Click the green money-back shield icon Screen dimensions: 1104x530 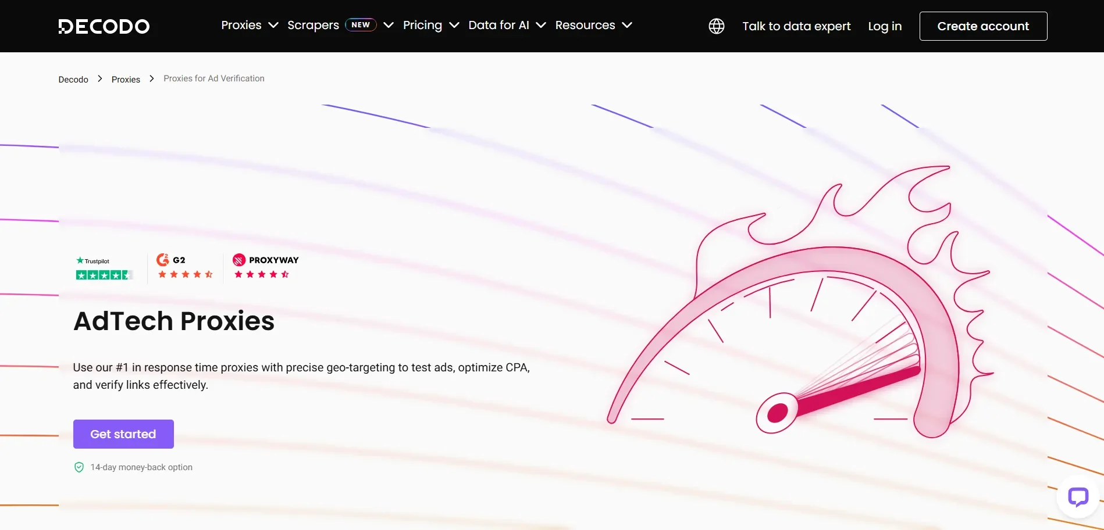(x=79, y=467)
